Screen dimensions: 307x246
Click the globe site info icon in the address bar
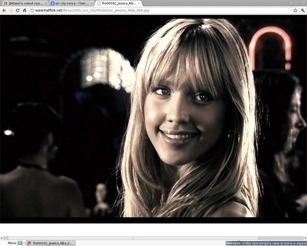coord(32,10)
